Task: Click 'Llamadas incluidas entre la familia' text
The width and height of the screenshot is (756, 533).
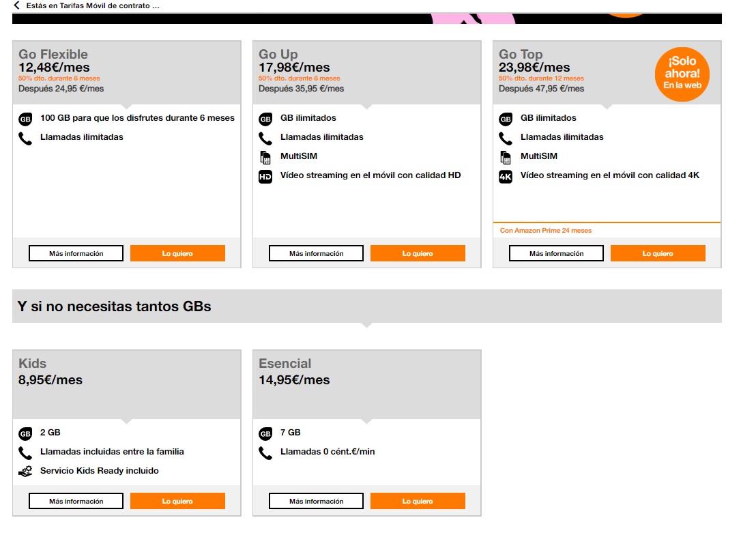Action: point(112,452)
